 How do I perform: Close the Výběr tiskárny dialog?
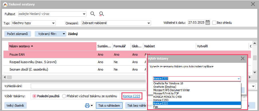point(242,58)
